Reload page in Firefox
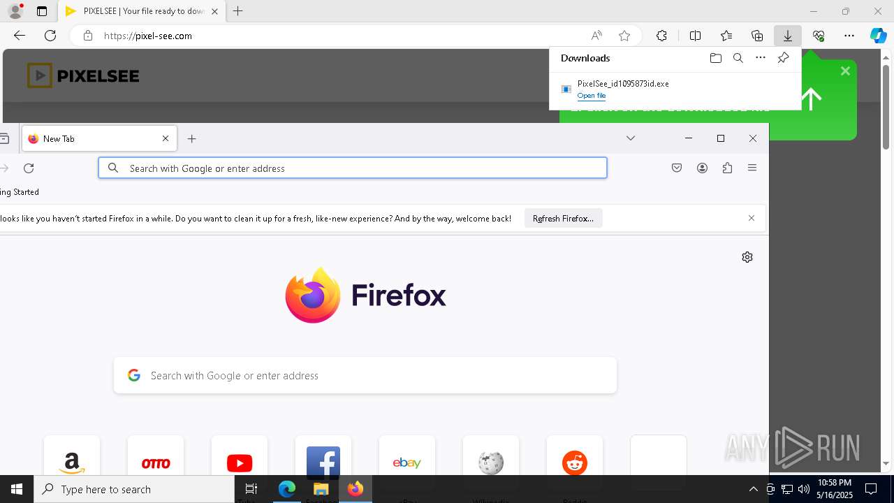This screenshot has height=503, width=894. click(29, 168)
